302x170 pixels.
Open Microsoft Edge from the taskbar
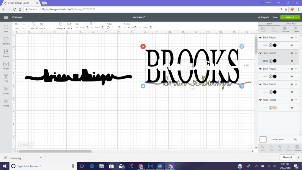click(92, 166)
